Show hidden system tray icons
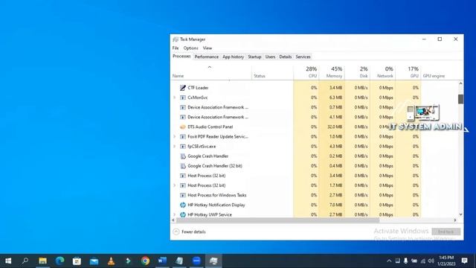 pyautogui.click(x=389, y=261)
